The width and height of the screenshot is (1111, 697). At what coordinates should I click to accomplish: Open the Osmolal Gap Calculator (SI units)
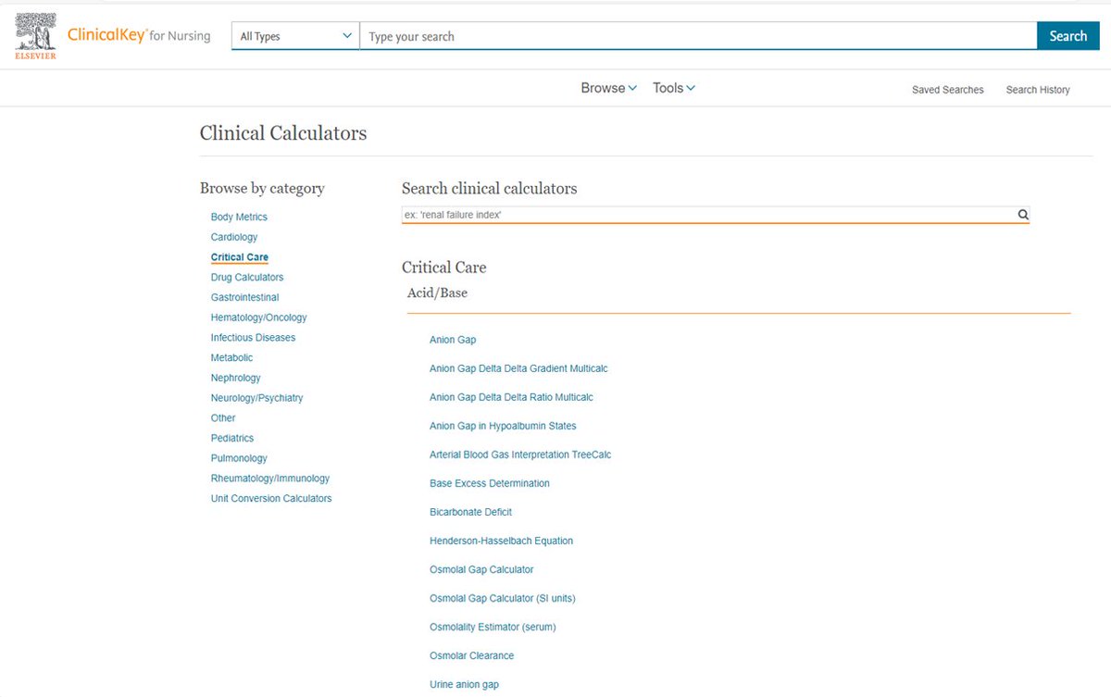click(x=503, y=598)
